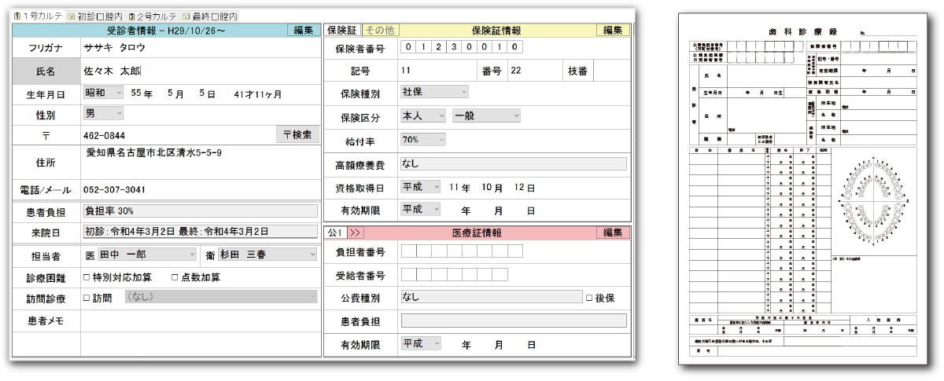The image size is (944, 381).
Task: Tick the 点数加算 checkbox
Action: pos(175,277)
